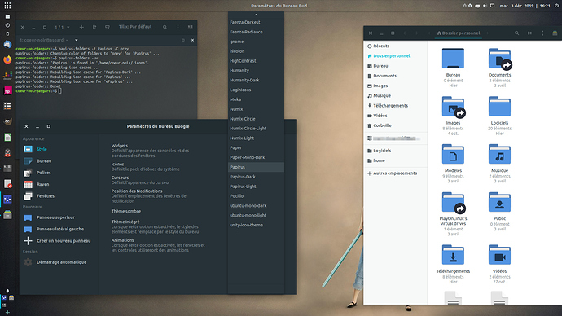
Task: Click the Dossier personnel path button
Action: [458, 33]
